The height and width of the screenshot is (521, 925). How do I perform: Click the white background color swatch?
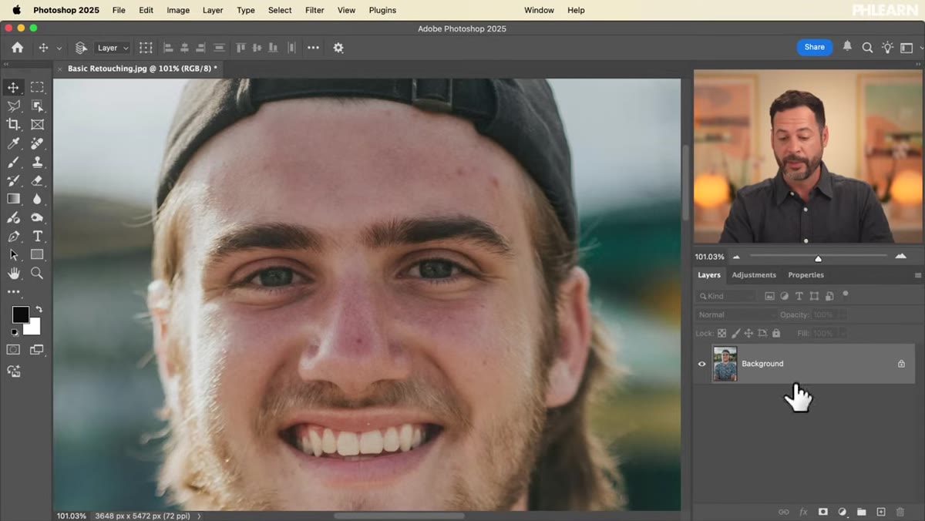click(x=35, y=329)
